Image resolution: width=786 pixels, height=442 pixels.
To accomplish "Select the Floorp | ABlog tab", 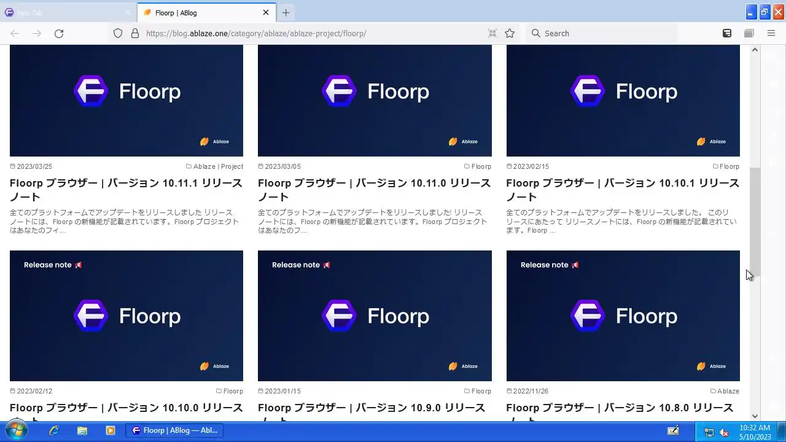I will (x=207, y=12).
